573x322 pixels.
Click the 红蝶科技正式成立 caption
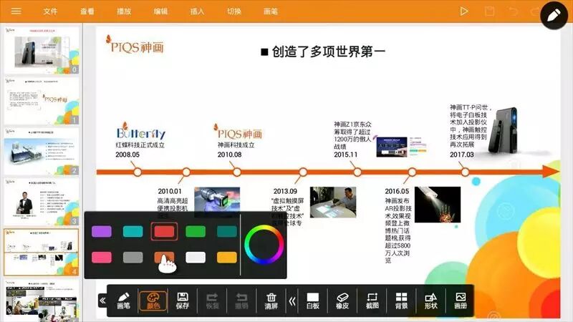(140, 145)
